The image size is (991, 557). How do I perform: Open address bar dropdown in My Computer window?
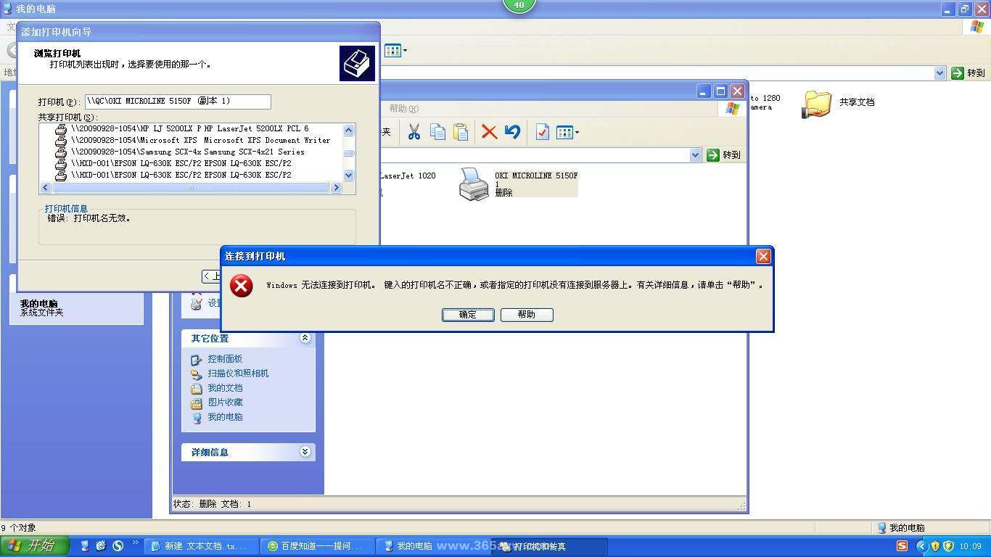tap(939, 73)
